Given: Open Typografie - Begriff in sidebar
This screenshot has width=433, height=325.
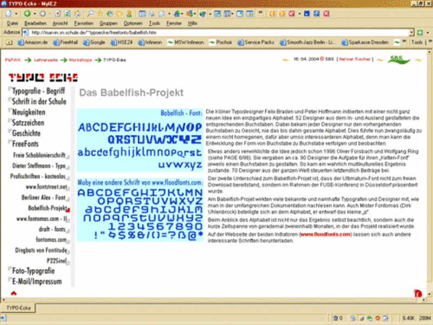Looking at the screenshot, I should pyautogui.click(x=38, y=90).
